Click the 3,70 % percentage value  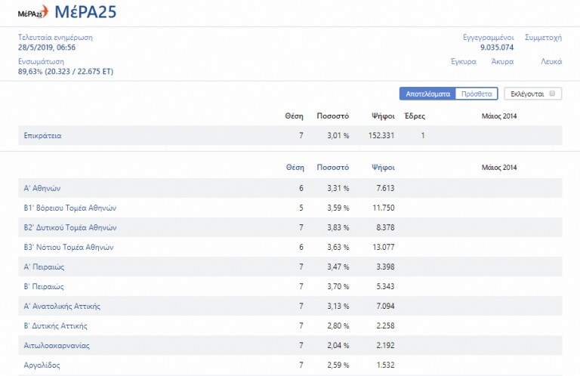tap(338, 286)
